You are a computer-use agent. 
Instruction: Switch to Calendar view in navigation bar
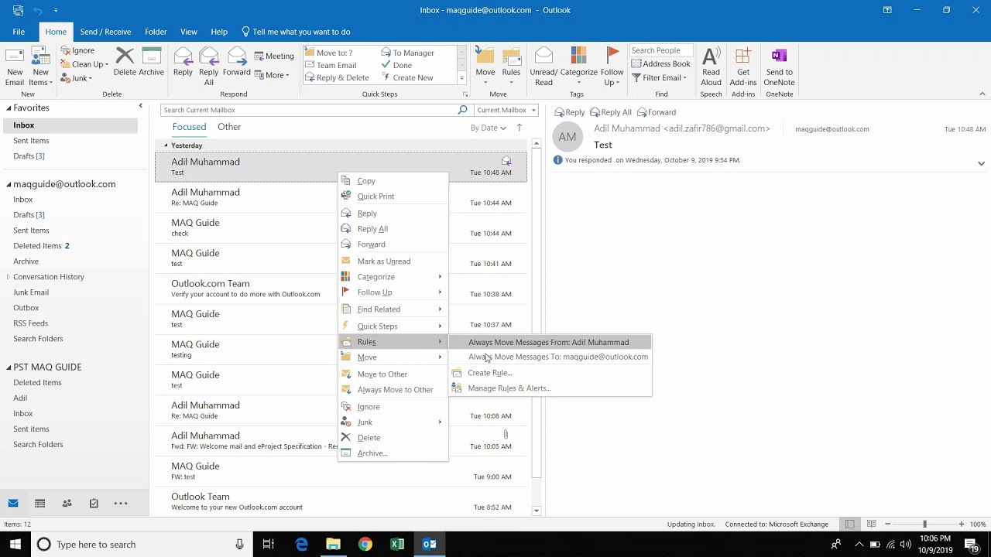tap(39, 504)
